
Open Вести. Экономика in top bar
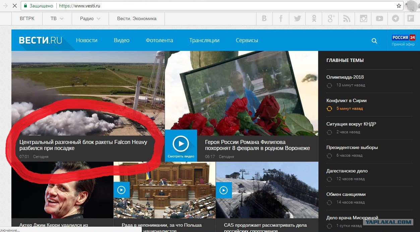pos(137,19)
